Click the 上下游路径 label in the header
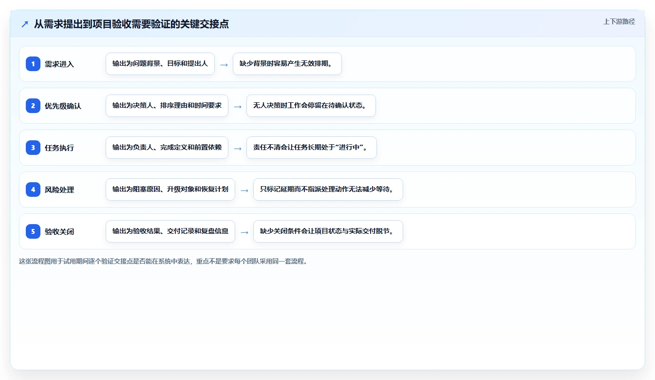This screenshot has width=655, height=380. [x=619, y=21]
